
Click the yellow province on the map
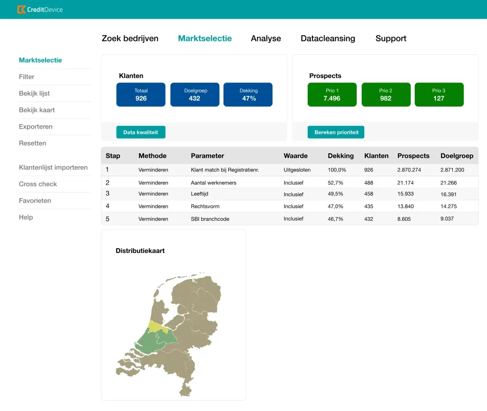[x=156, y=326]
